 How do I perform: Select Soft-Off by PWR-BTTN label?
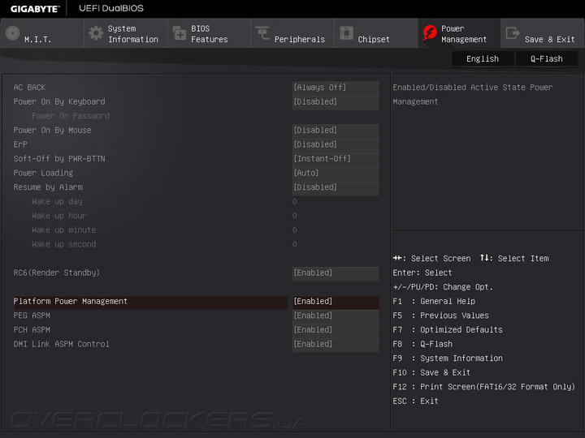click(x=59, y=159)
